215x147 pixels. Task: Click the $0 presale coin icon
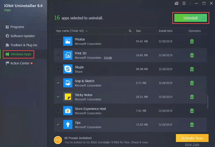pos(58,140)
